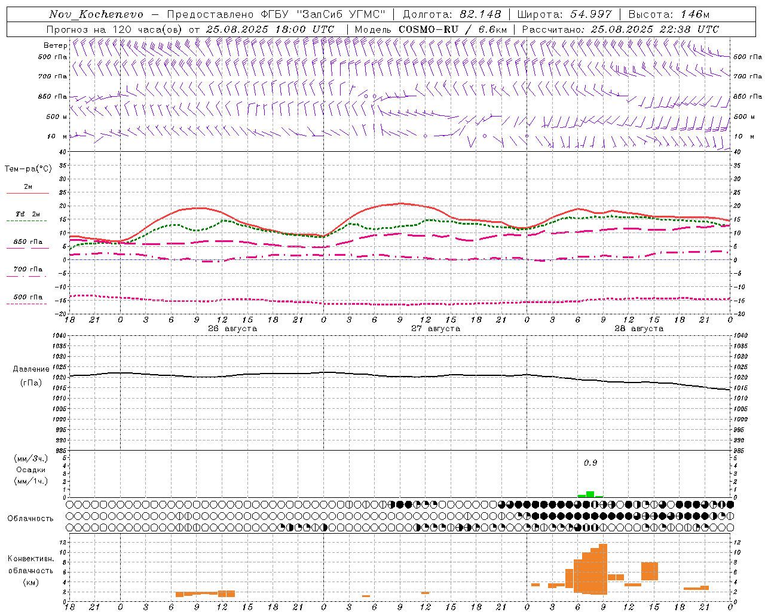Click the Конвективн. convective cloud label
Screen dimensions: 765x612
click(x=30, y=559)
